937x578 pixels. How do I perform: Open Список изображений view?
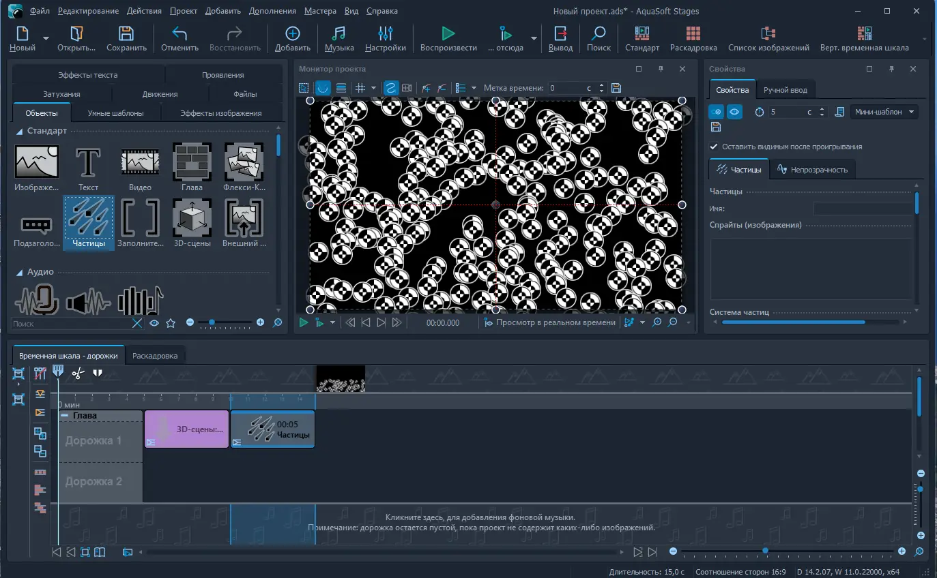point(768,39)
